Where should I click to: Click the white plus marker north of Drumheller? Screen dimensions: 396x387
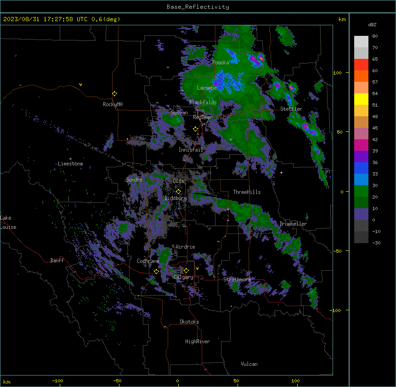[281, 172]
